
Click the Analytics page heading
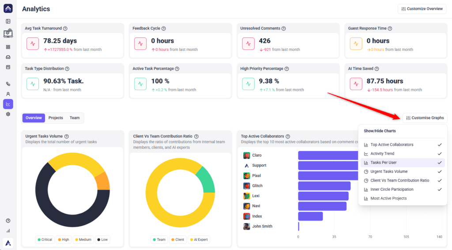click(36, 9)
